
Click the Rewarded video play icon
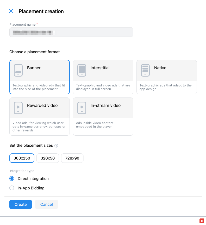[x=18, y=108]
